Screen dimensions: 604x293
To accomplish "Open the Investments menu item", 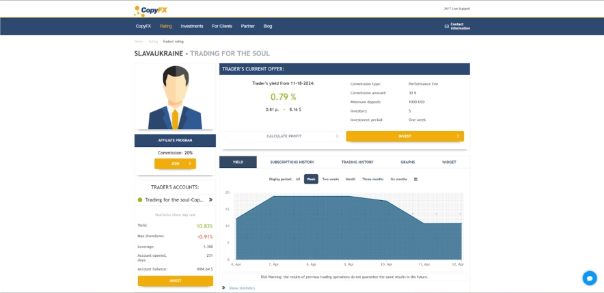I will 192,26.
